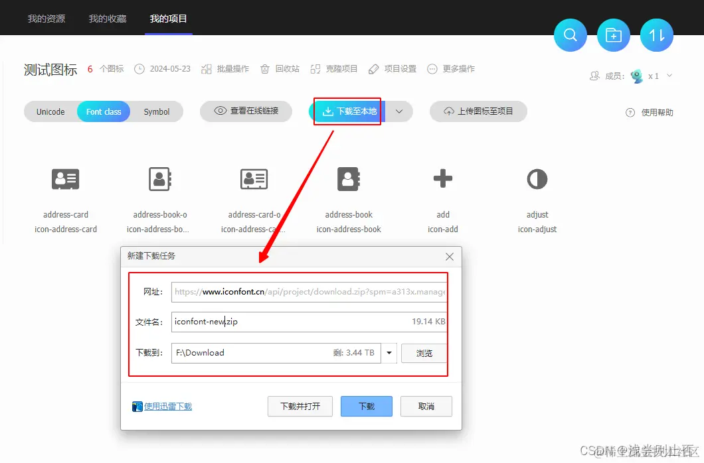
Task: Switch to Font class mode
Action: [x=104, y=111]
